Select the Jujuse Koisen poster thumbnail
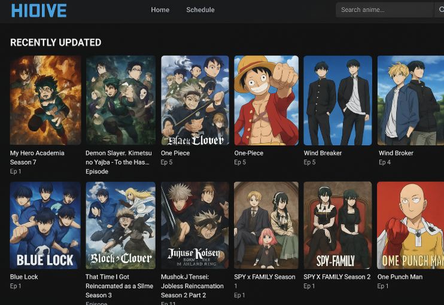This screenshot has width=444, height=305. point(195,225)
